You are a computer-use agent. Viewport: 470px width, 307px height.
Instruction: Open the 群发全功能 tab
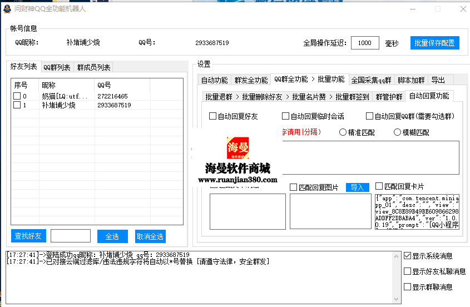[x=251, y=80]
